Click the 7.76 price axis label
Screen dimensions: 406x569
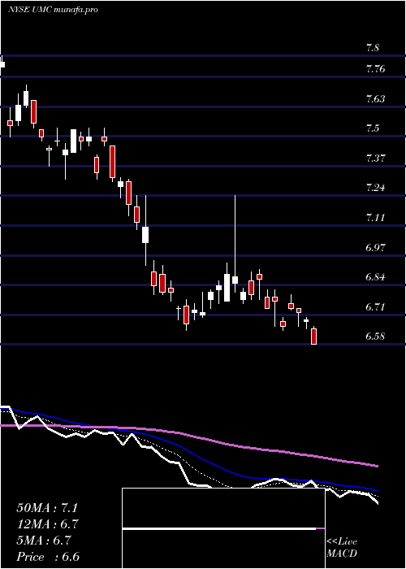click(376, 68)
